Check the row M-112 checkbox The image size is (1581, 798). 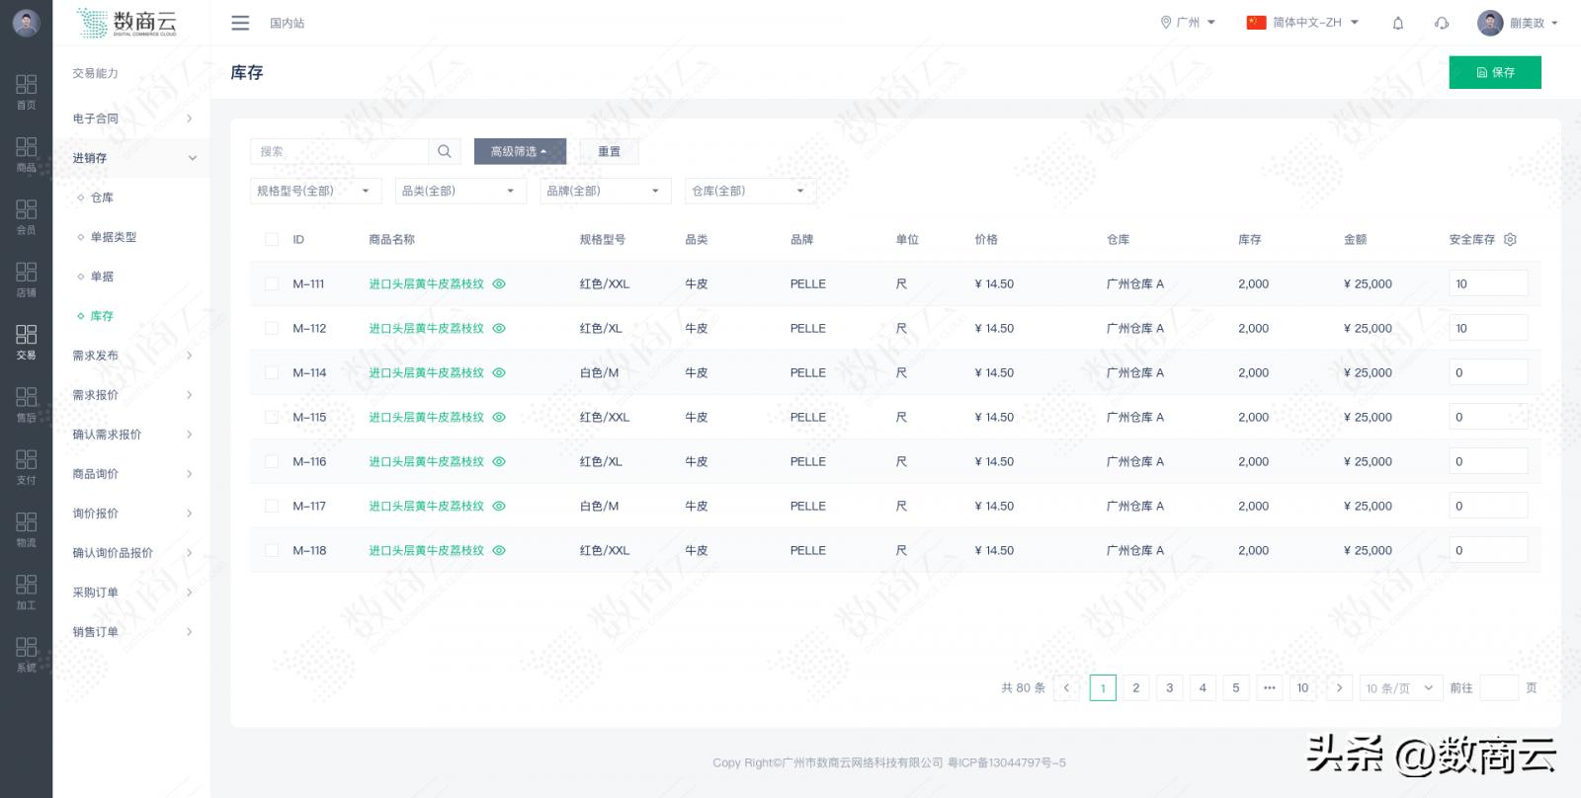point(272,328)
